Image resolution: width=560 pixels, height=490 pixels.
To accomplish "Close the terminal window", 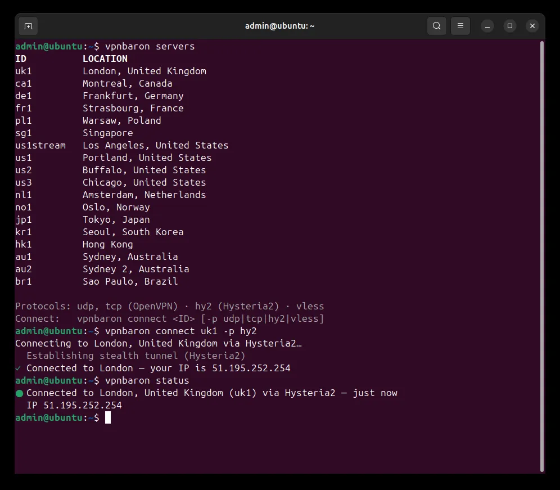I will click(532, 26).
